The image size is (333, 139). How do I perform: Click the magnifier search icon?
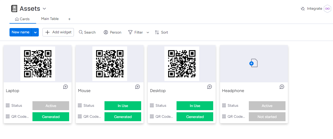click(81, 32)
